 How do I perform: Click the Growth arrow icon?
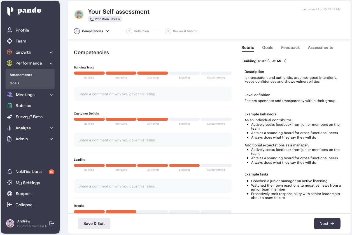click(x=10, y=52)
